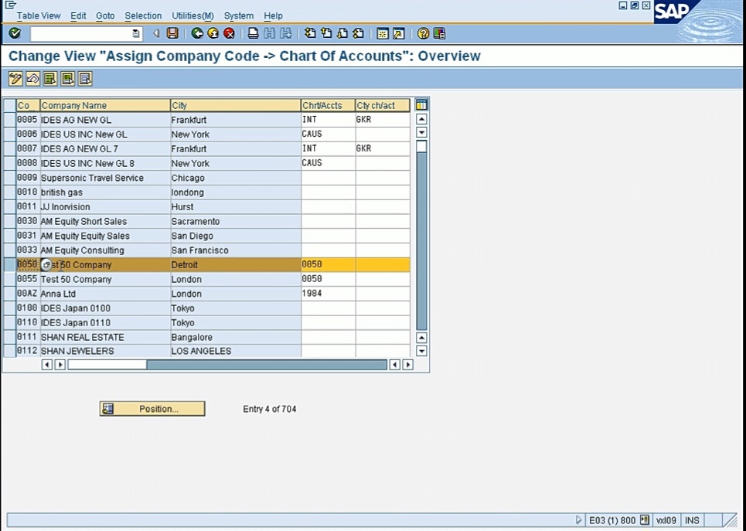Screen dimensions: 746x531
Task: Click the Position... button
Action: click(152, 409)
